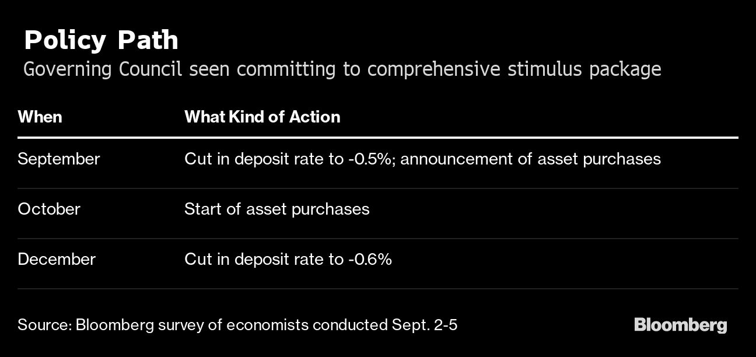
Task: Click the September row label
Action: point(59,159)
